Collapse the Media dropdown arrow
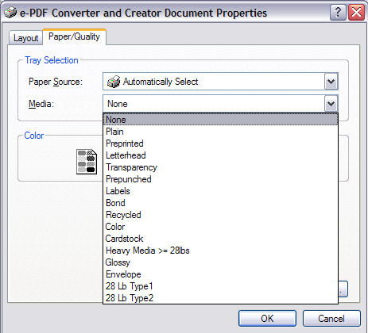 point(331,104)
